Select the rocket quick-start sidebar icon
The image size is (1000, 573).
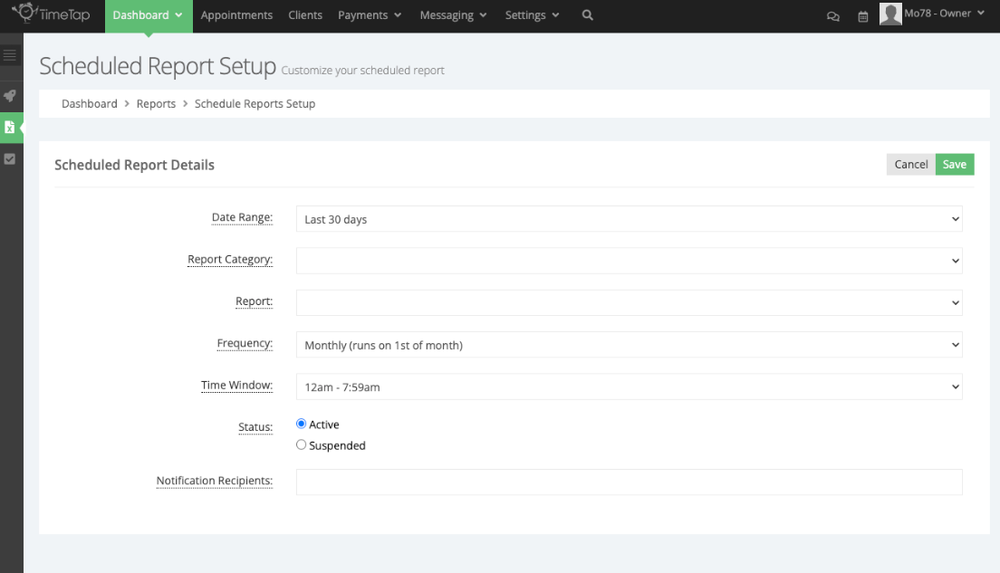11,96
